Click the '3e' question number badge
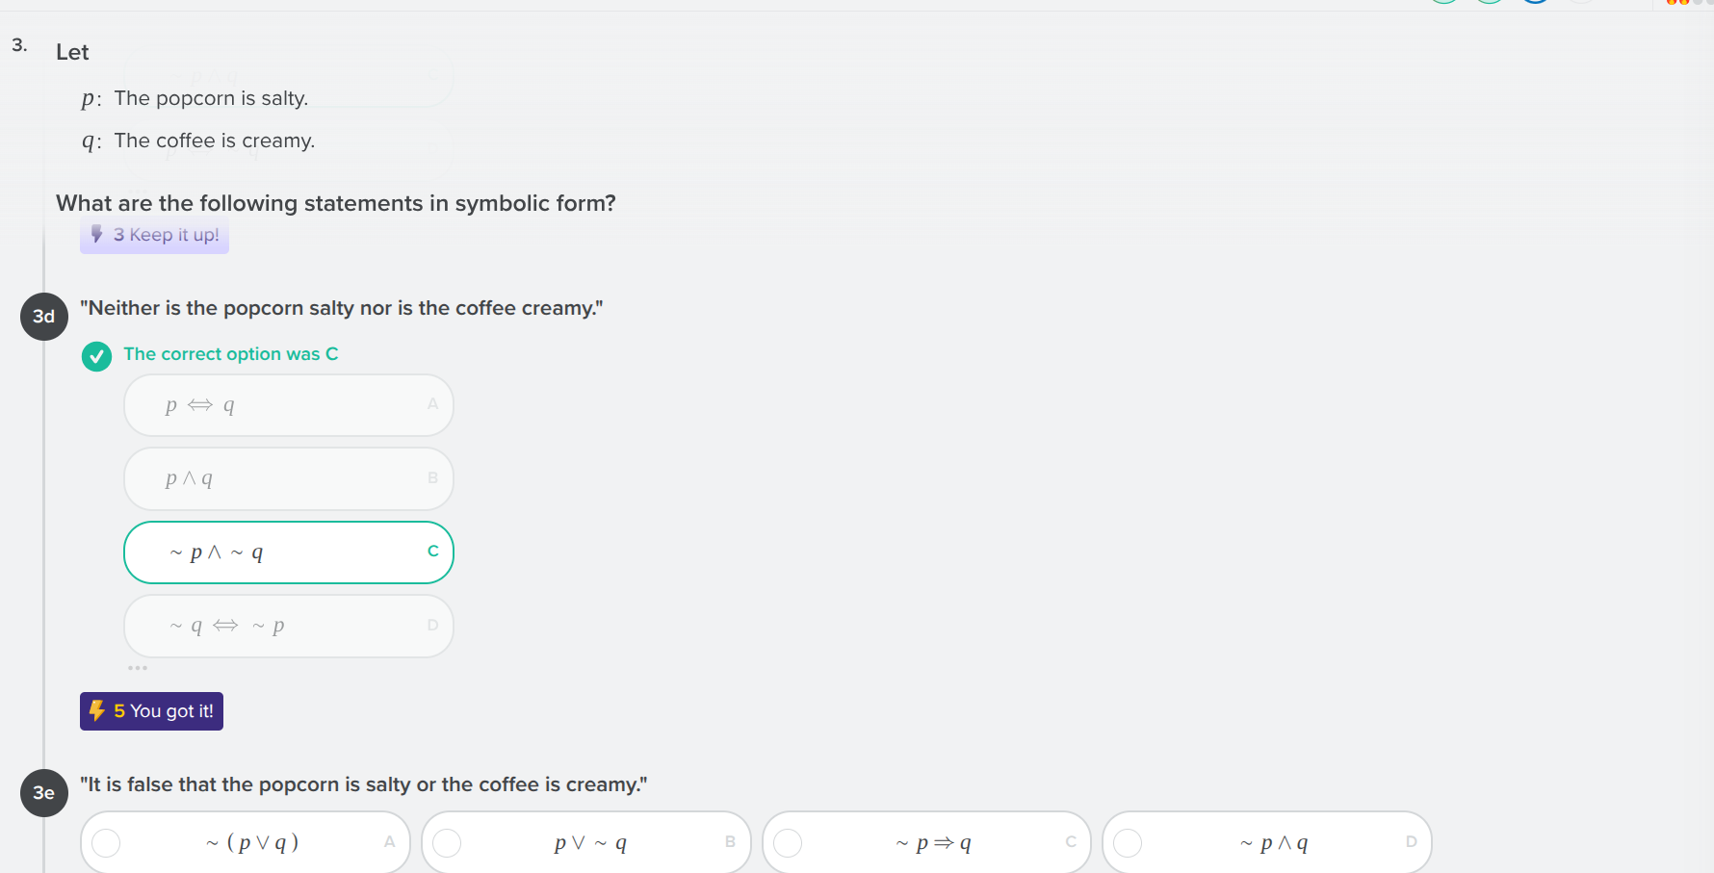The height and width of the screenshot is (873, 1714). pyautogui.click(x=43, y=793)
